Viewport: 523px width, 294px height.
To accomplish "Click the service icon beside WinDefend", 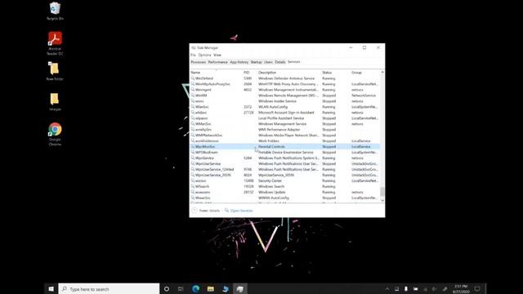I will coord(193,78).
